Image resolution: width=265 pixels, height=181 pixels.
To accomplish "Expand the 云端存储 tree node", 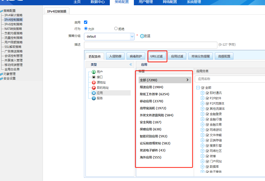I will pyautogui.click(x=203, y=140).
